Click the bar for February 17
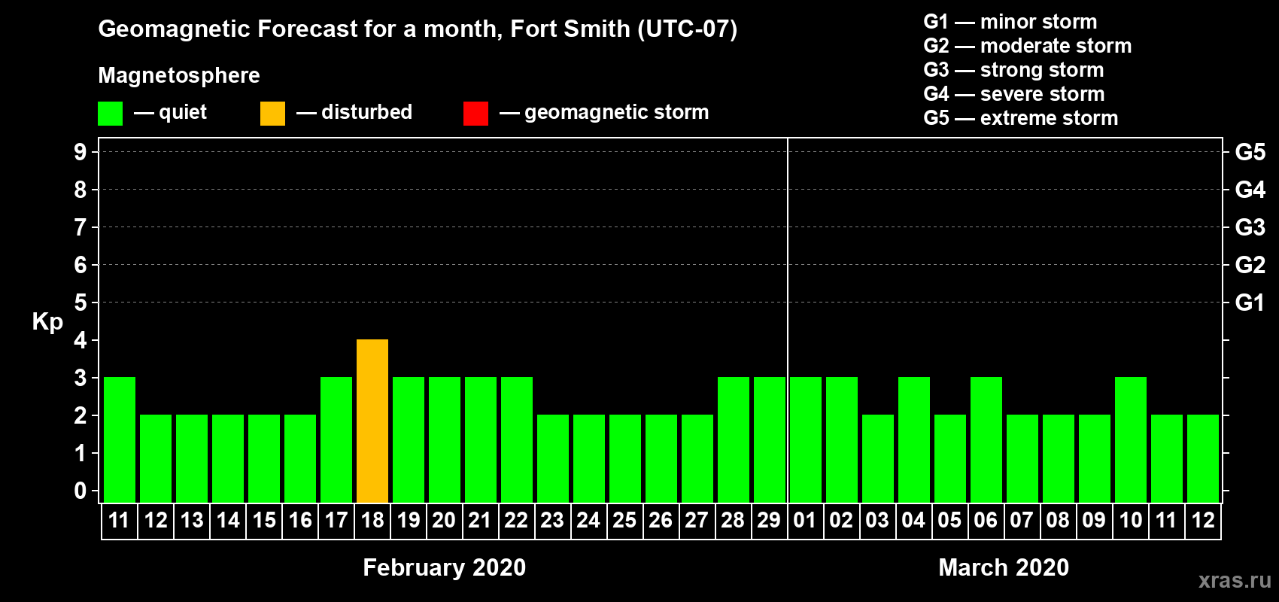 pyautogui.click(x=336, y=439)
